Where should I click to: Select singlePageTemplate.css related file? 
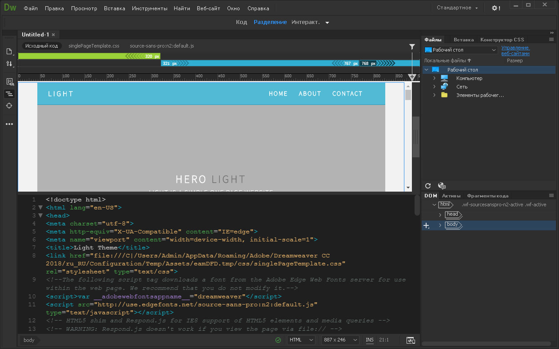pos(94,46)
